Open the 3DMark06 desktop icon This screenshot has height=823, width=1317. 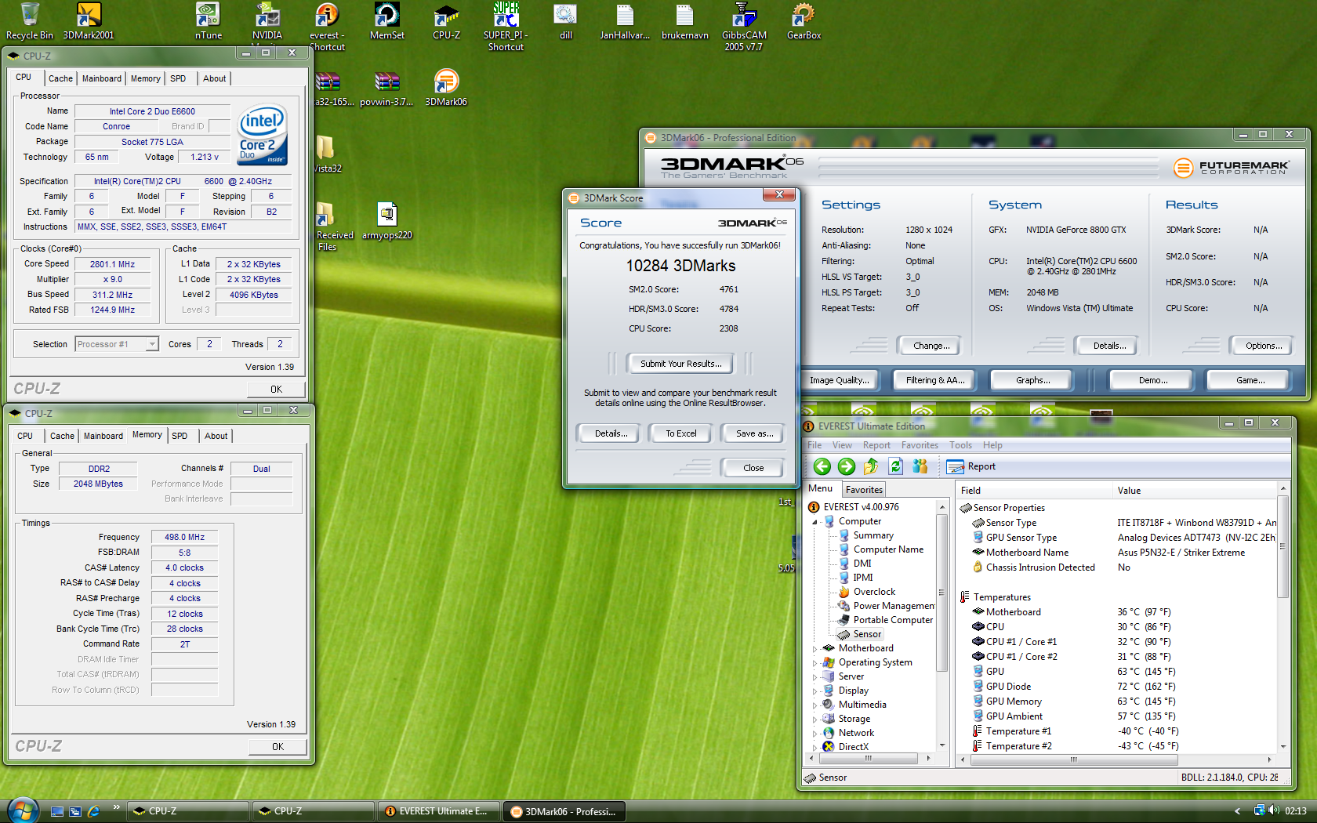click(446, 88)
